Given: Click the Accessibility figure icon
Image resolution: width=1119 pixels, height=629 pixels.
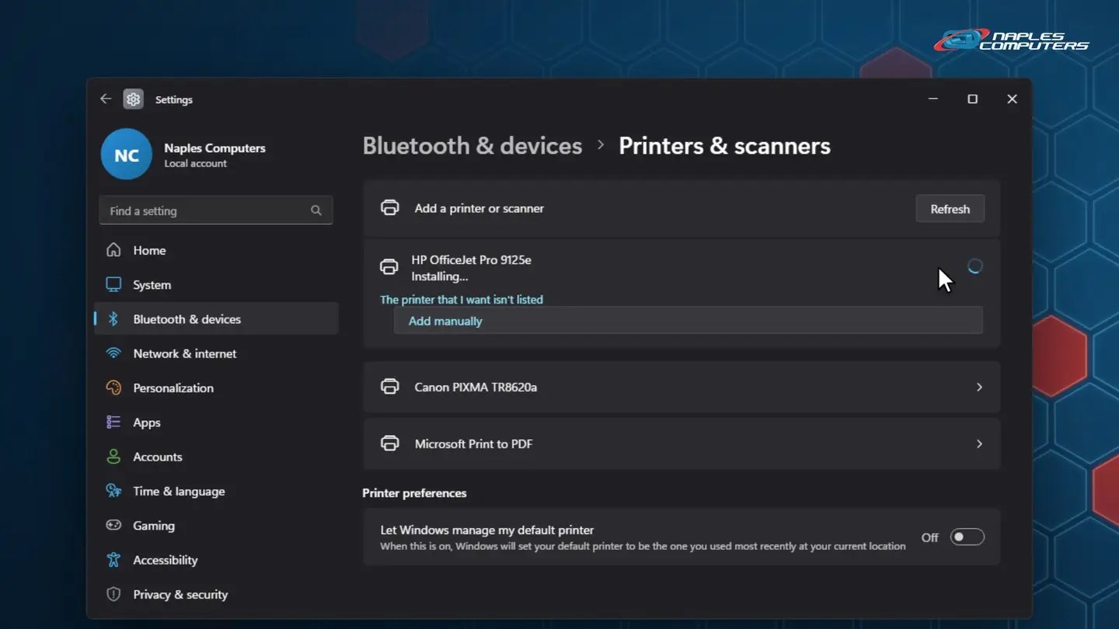Looking at the screenshot, I should [113, 559].
